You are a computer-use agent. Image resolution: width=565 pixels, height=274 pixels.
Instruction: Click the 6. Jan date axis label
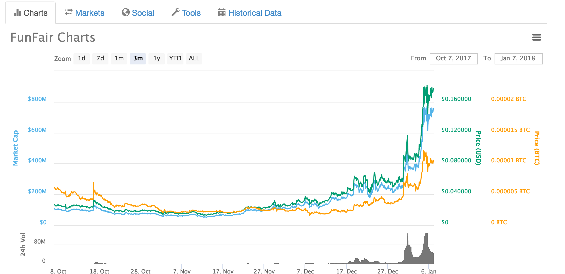click(429, 271)
